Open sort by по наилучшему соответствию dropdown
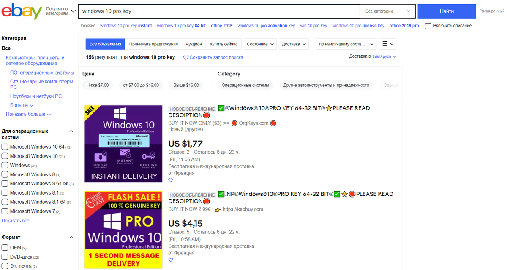The image size is (507, 270). point(346,44)
